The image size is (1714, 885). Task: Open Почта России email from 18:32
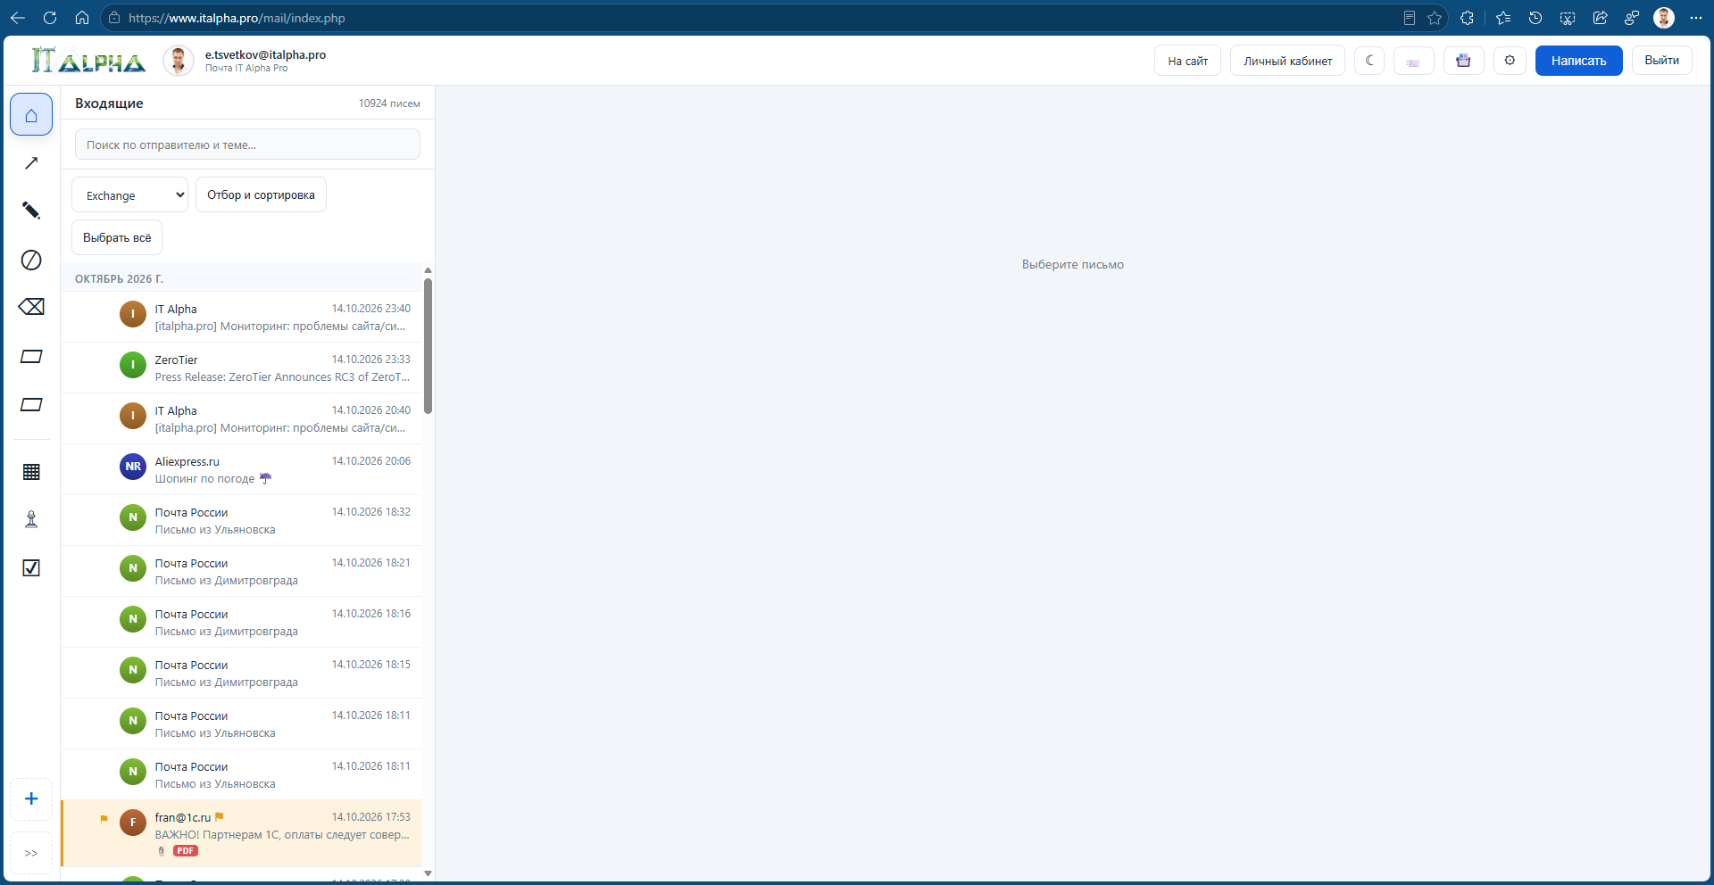coord(241,520)
